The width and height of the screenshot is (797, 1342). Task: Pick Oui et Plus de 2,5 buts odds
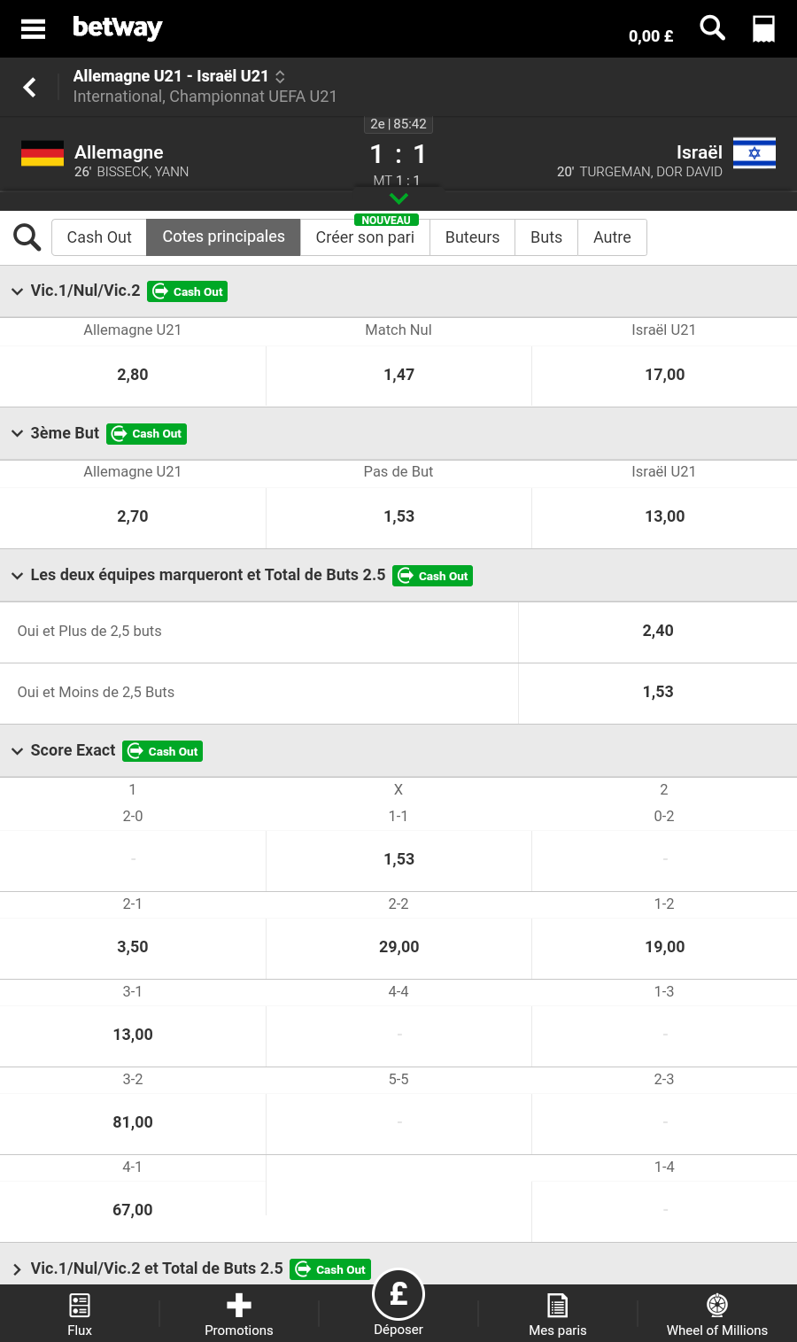click(x=657, y=632)
